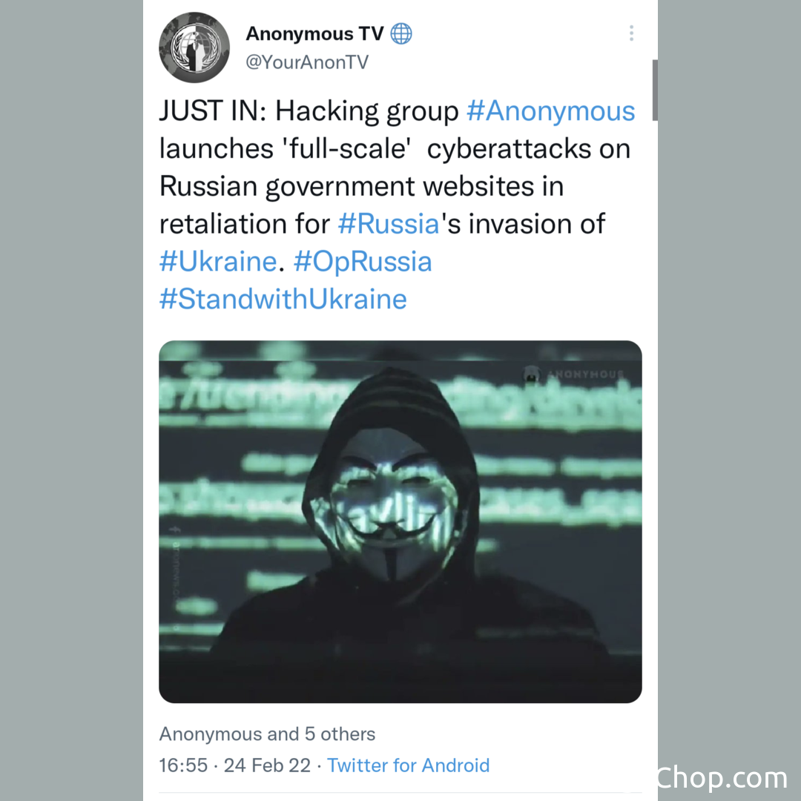Viewport: 801px width, 801px height.
Task: Open the @YourAnonTV handle
Action: pos(307,62)
